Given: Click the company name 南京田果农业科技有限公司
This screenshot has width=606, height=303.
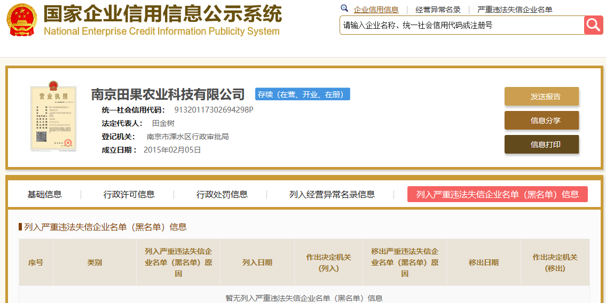Looking at the screenshot, I should tap(168, 94).
